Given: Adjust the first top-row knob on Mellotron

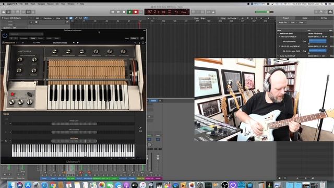Looking at the screenshot, I should tap(54, 51).
